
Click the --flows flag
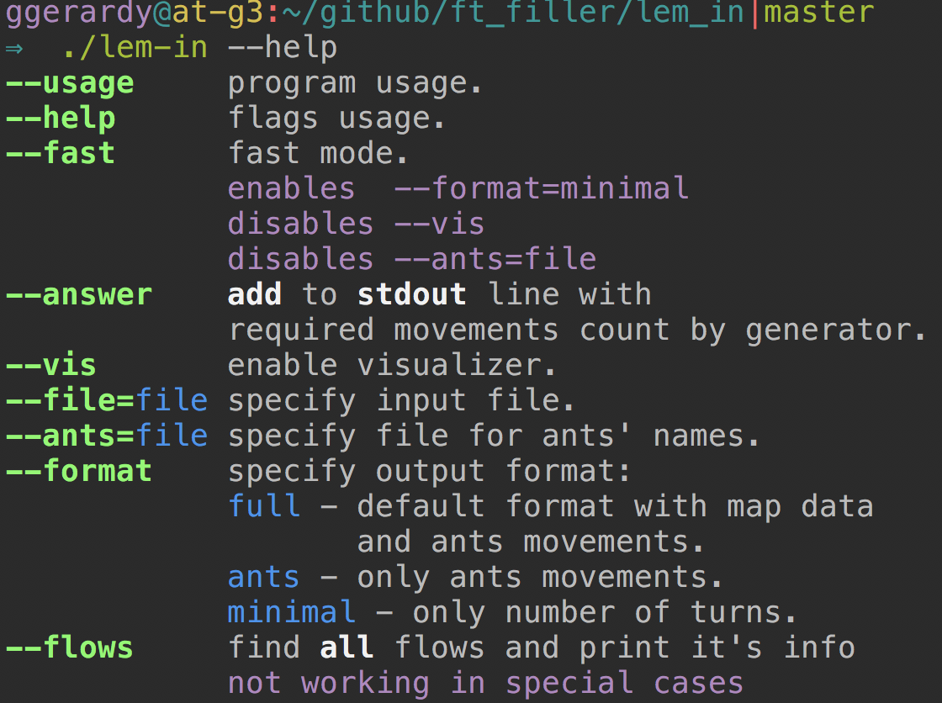point(69,647)
